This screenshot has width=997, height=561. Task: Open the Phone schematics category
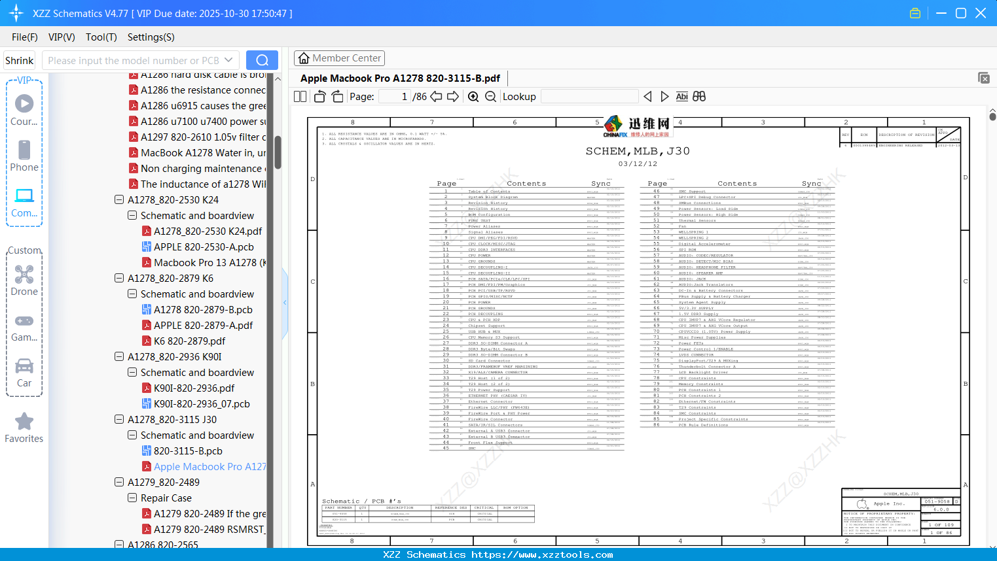point(24,156)
